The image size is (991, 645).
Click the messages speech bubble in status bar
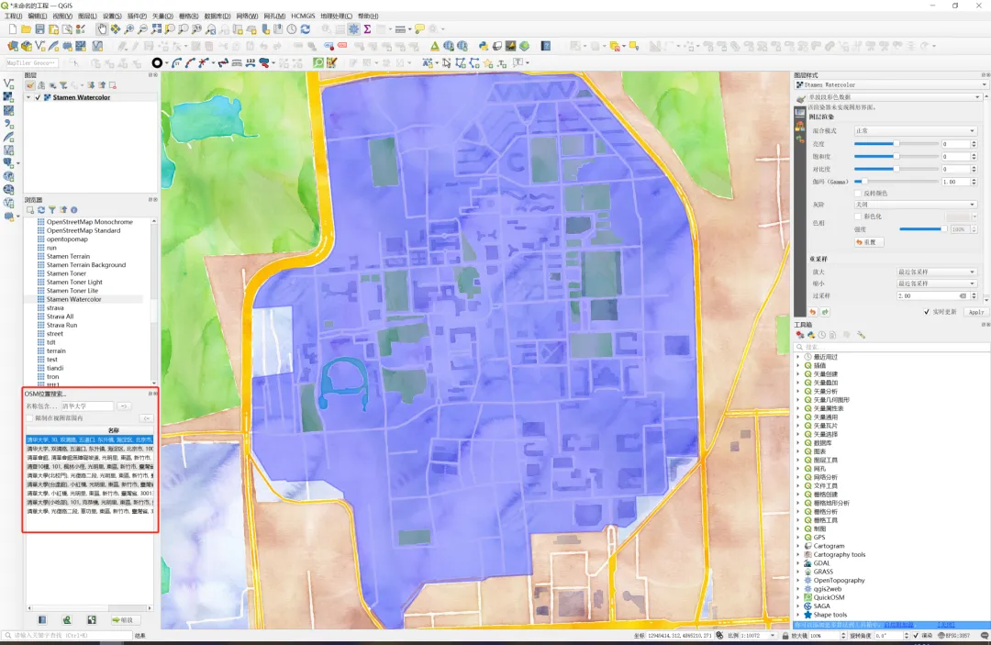[985, 636]
